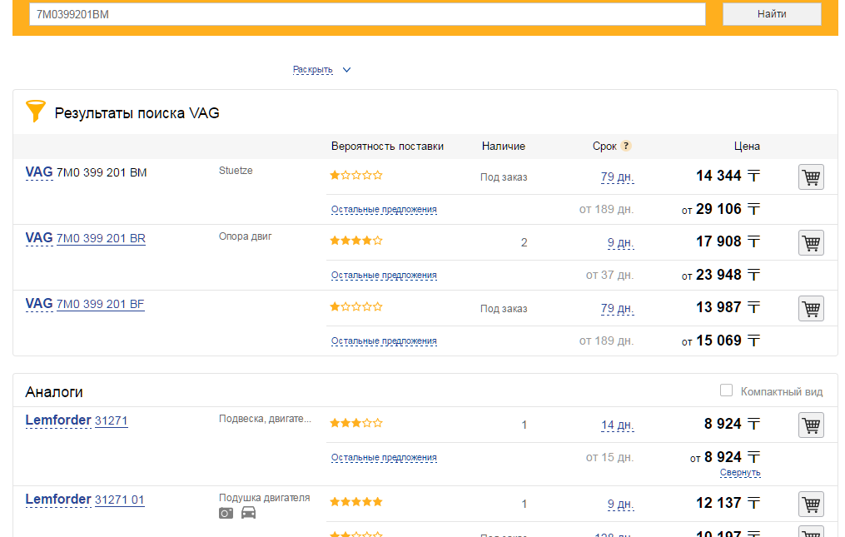Open the Lemforder 31271 01 link

tap(119, 500)
